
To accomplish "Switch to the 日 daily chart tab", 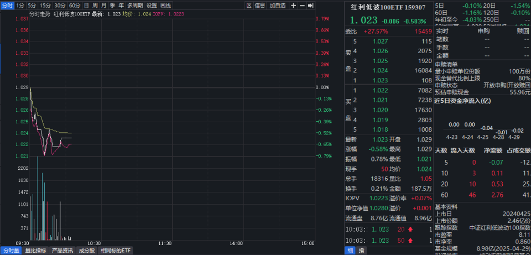I will [87, 6].
